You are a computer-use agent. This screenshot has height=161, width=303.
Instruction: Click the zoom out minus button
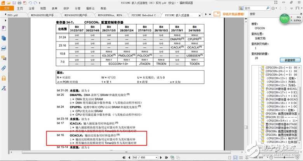(271, 158)
